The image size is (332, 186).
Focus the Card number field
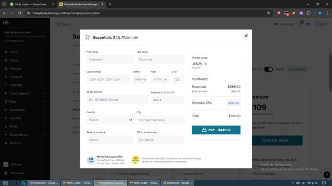108,80
